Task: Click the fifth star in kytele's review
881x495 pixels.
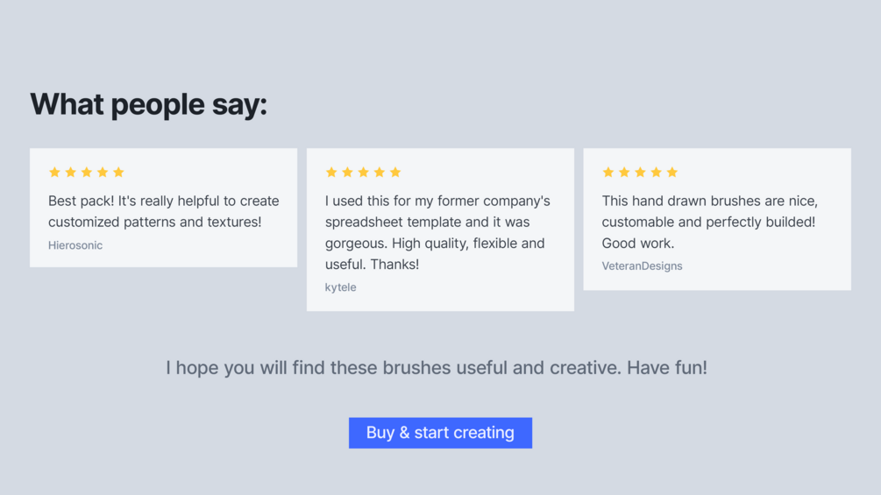Action: pyautogui.click(x=395, y=173)
